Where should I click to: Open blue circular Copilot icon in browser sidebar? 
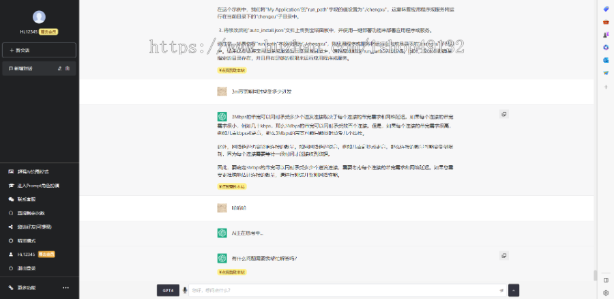pos(606,47)
